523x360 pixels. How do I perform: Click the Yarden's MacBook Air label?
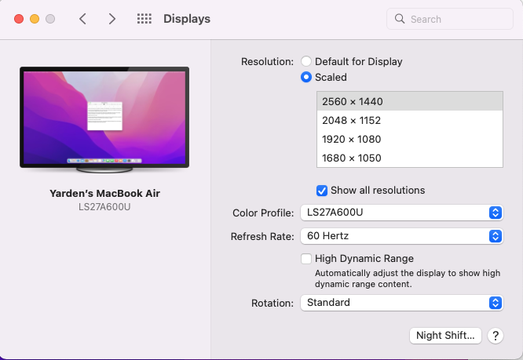[x=104, y=193]
